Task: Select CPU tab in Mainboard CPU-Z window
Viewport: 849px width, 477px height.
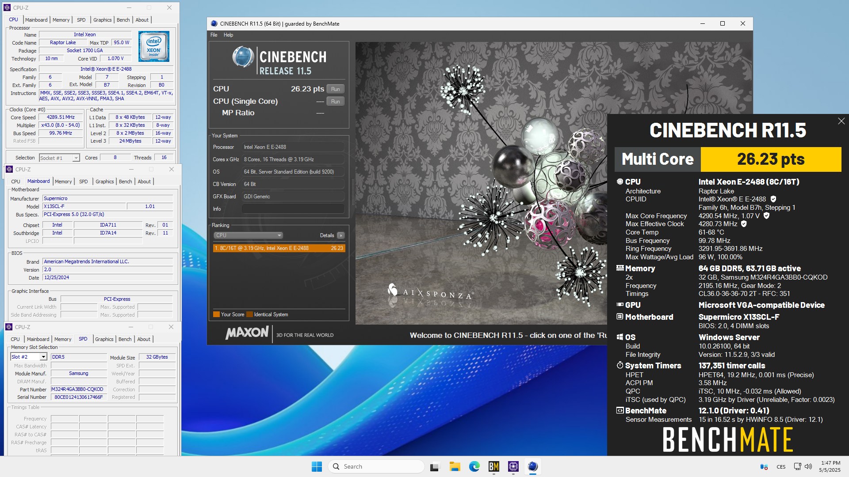Action: coord(15,182)
